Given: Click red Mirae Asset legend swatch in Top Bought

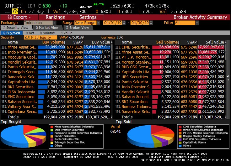Looking at the screenshot, I should pos(52,127).
